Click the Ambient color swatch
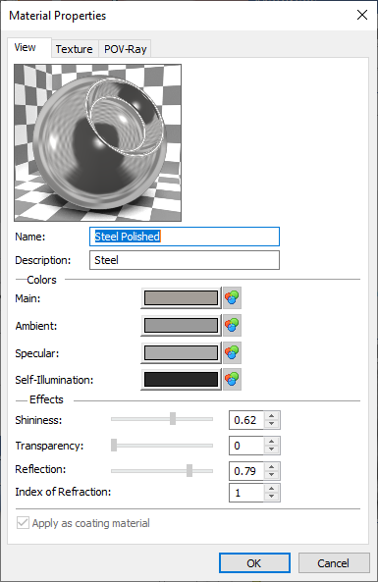 click(182, 325)
